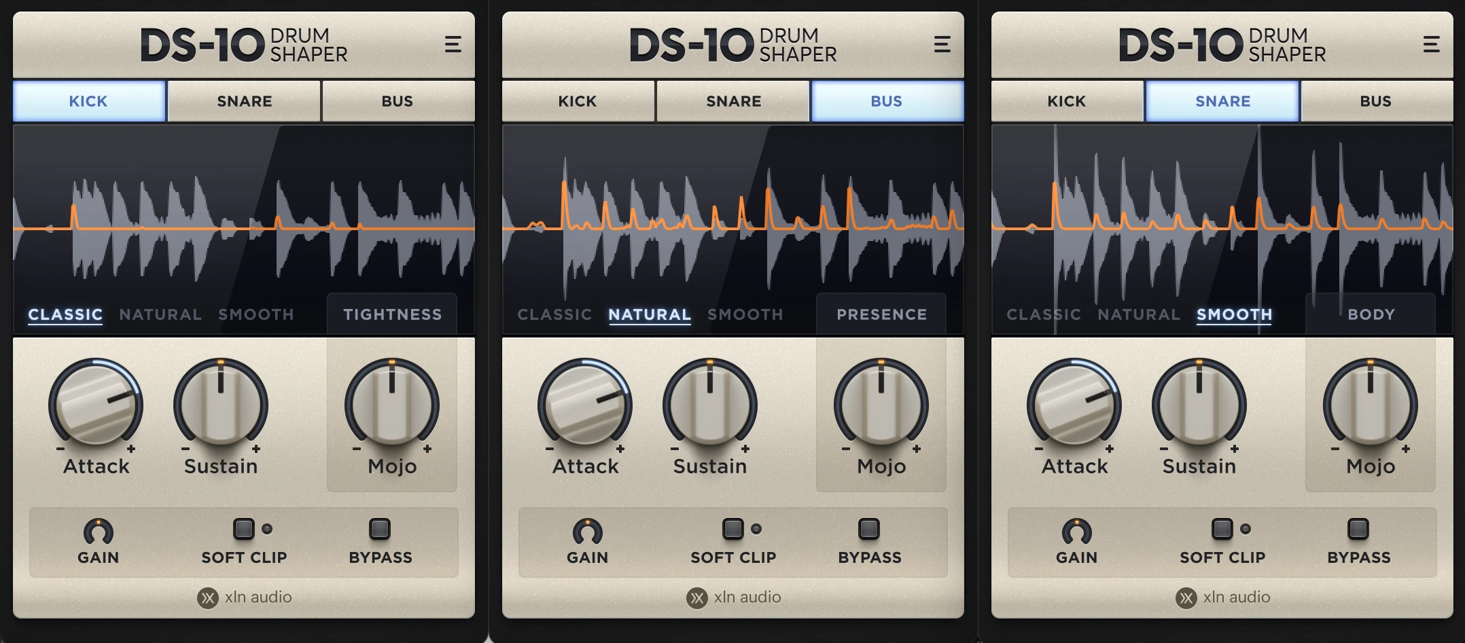Screen dimensions: 1465x643
Task: Open the hamburger menu in the Snare plugin
Action: [1431, 45]
